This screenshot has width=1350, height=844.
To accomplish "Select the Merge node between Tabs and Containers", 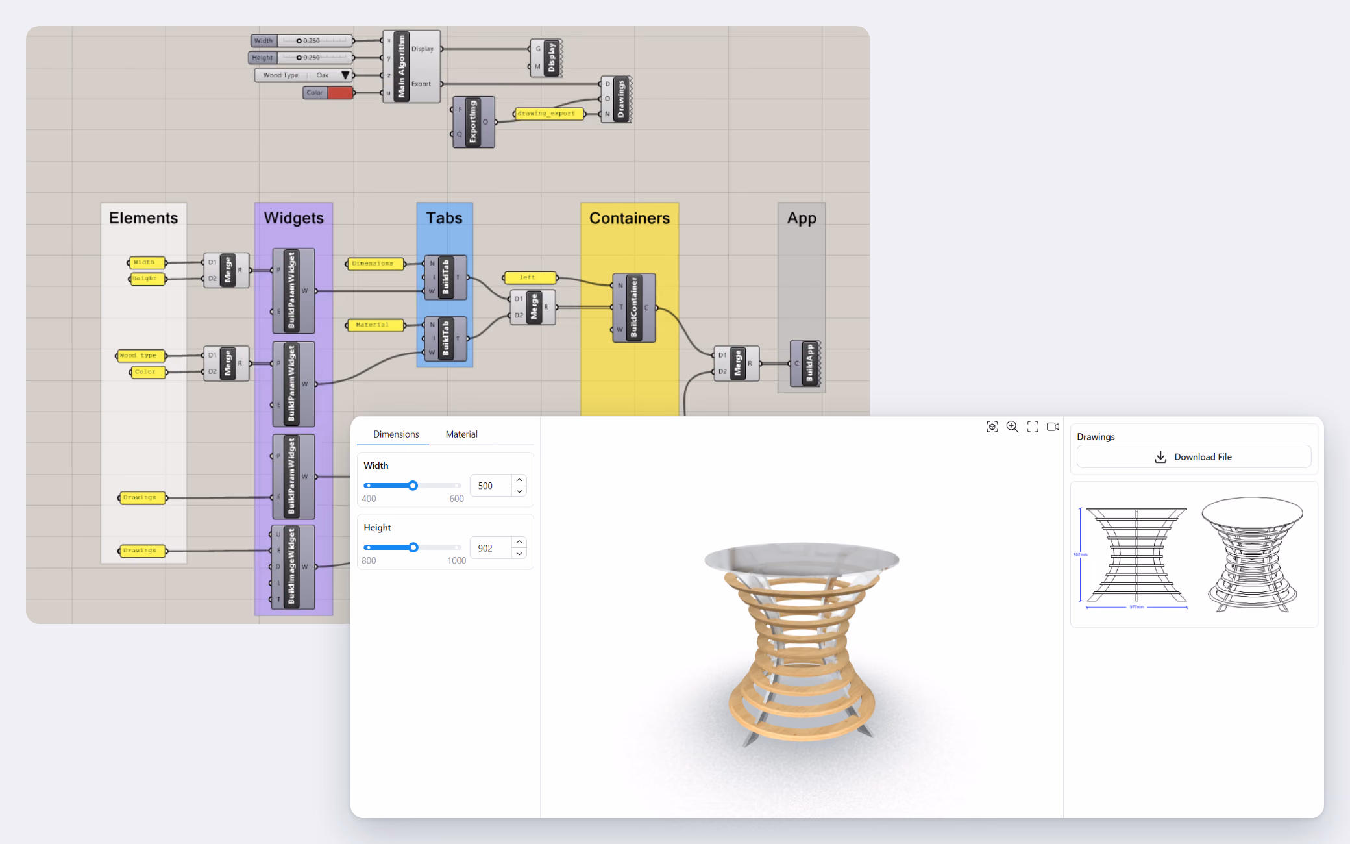I will pyautogui.click(x=533, y=307).
